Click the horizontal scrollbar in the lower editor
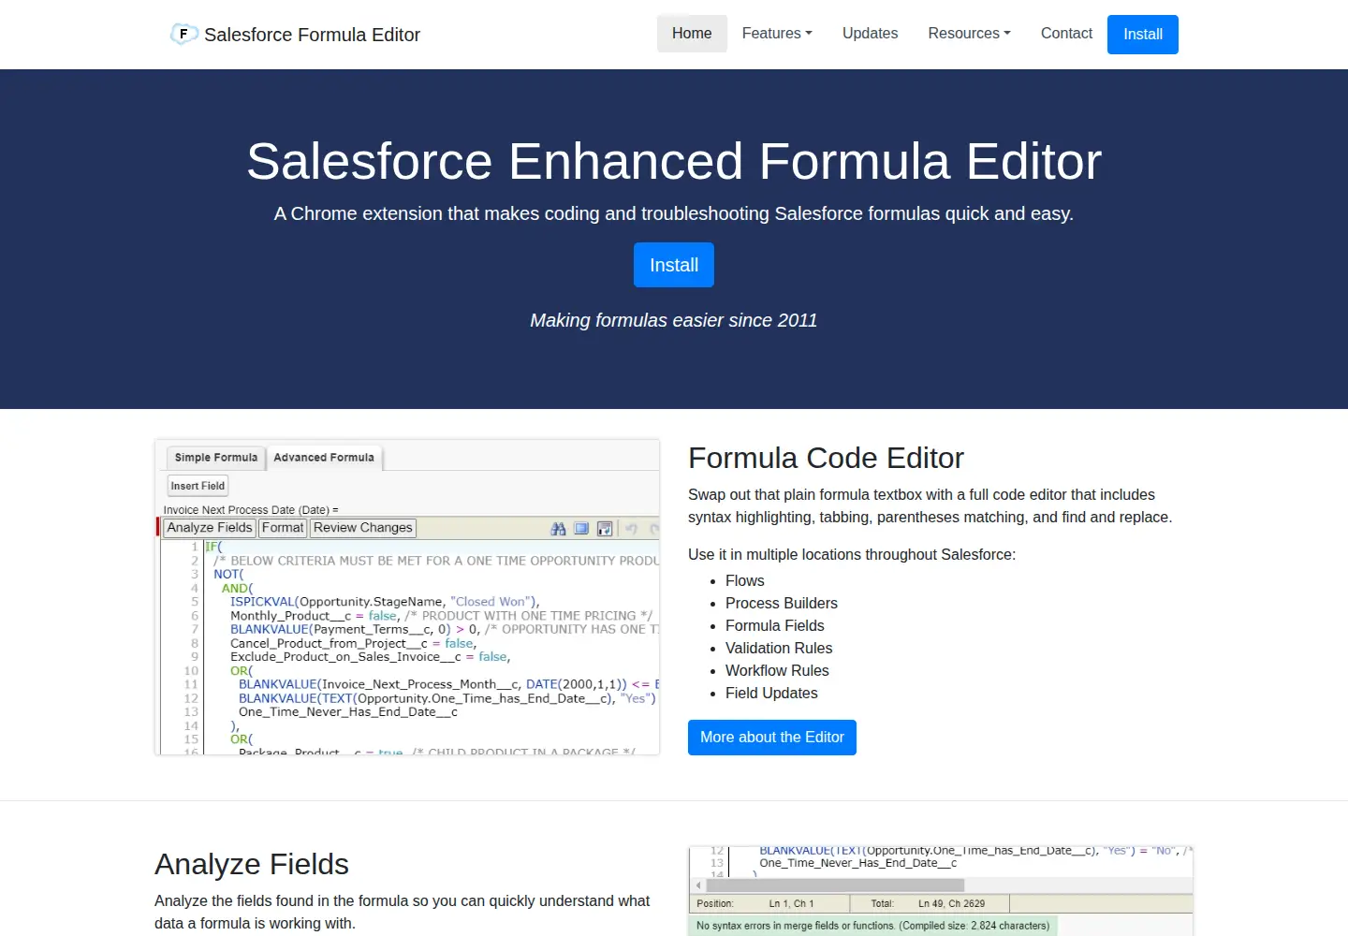The image size is (1348, 936). 834,885
